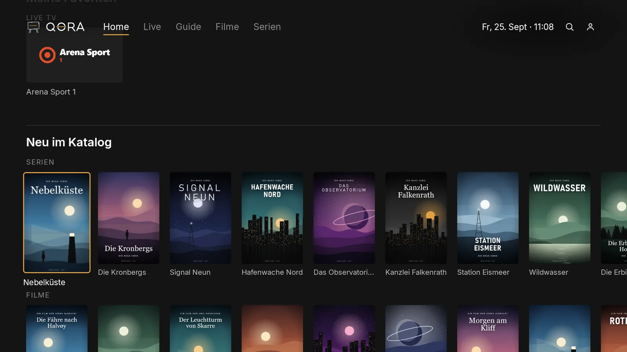
Task: Go to the Filme tab
Action: point(227,27)
